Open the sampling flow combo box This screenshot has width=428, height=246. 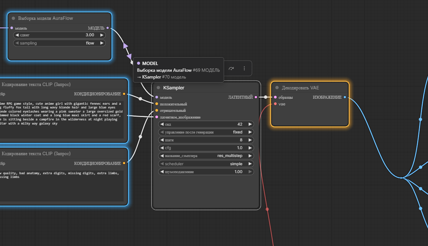tap(59, 43)
